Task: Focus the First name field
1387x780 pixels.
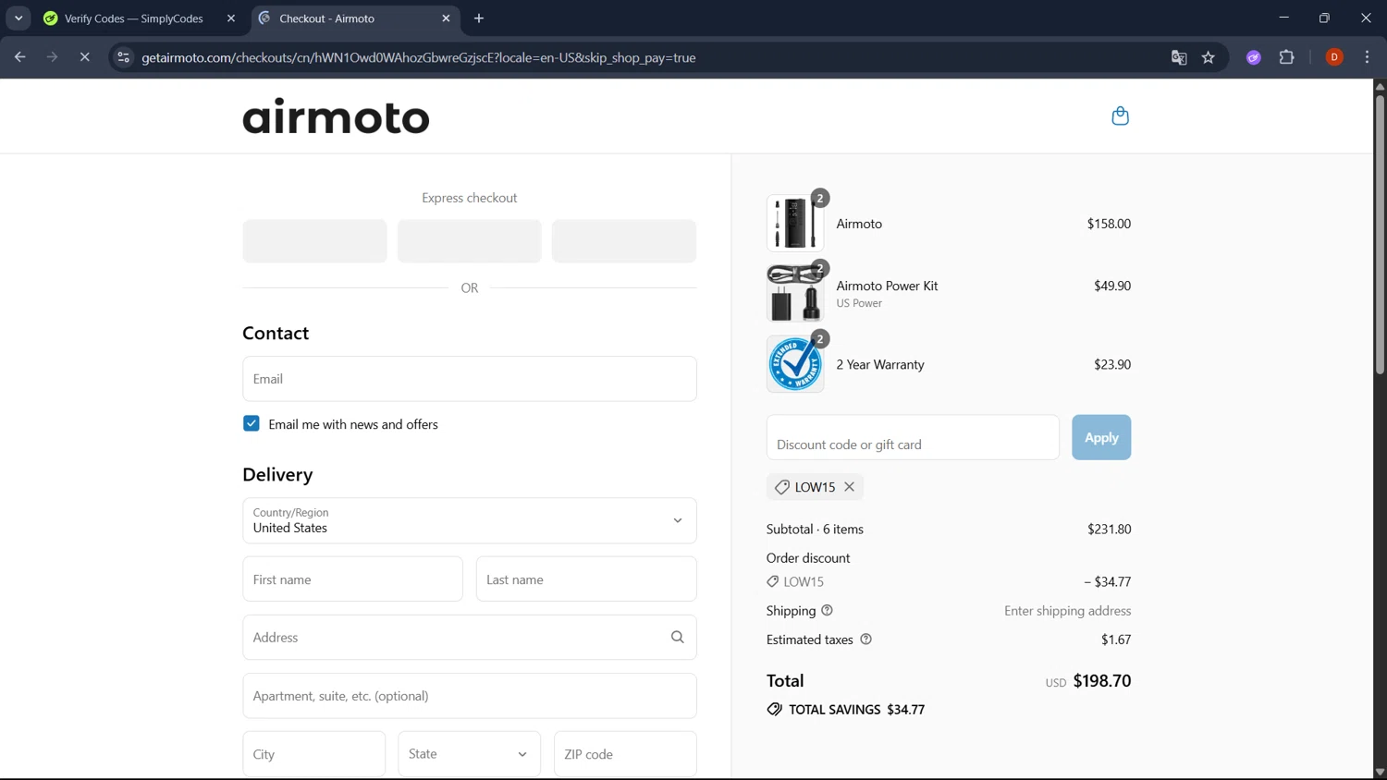Action: 352,579
